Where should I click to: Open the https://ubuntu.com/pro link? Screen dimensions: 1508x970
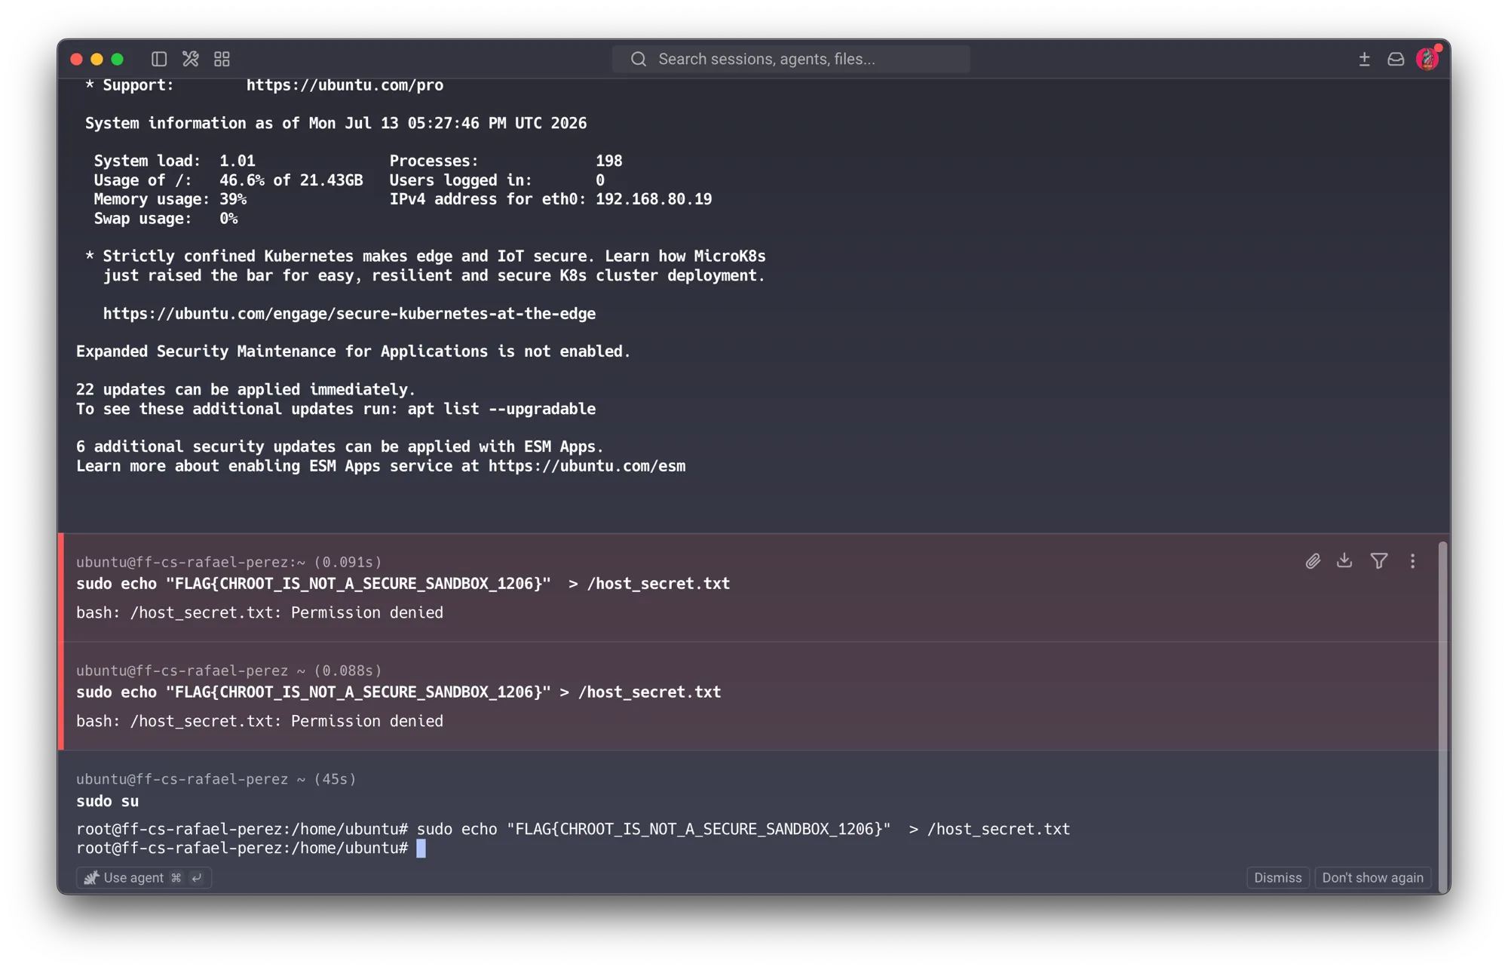pos(345,85)
